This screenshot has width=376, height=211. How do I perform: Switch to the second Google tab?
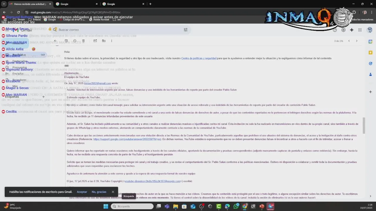coord(76,4)
